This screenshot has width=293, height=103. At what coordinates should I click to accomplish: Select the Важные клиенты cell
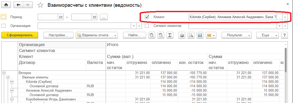pos(62,77)
